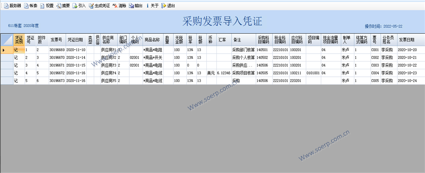Click the 输出 export icon
425x173 pixels.
(x=131, y=6)
